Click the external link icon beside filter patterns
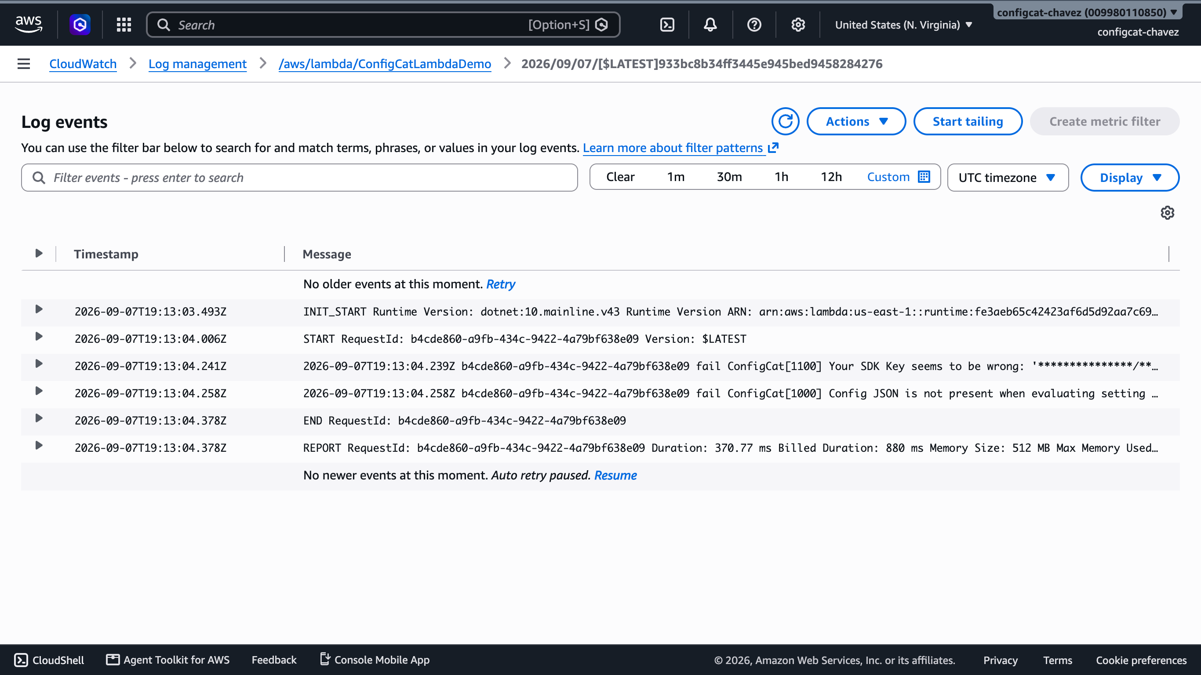Viewport: 1201px width, 675px height. (x=773, y=148)
